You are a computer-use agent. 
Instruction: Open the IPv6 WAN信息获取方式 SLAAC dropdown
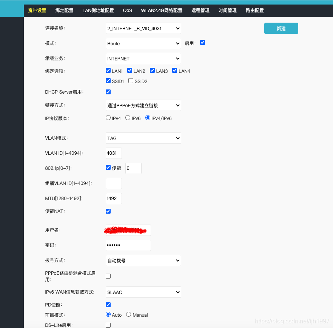pos(143,292)
